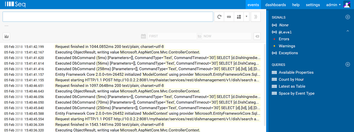354x132 pixels.
Task: Add a new query with the plus icon
Action: pos(348,64)
